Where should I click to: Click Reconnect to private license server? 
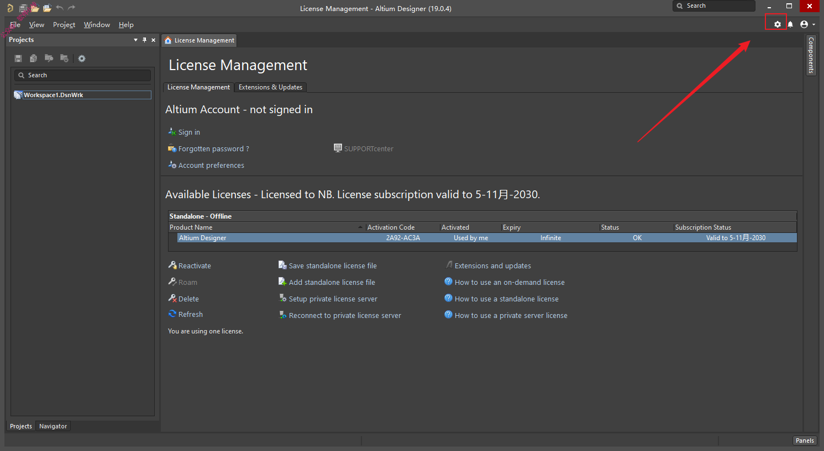coord(345,316)
